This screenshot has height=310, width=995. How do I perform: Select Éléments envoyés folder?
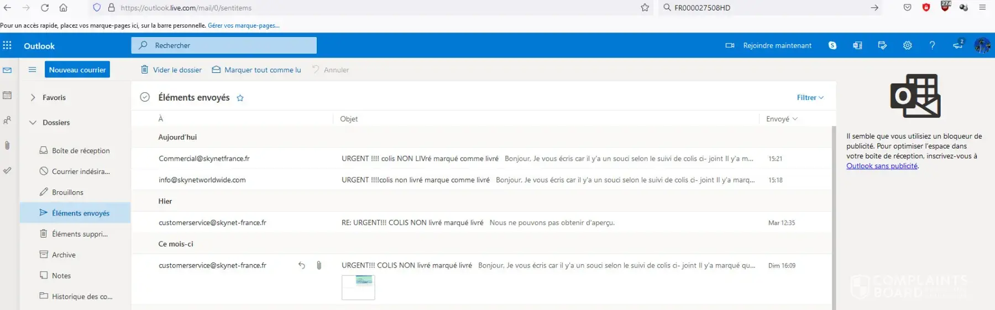pyautogui.click(x=75, y=213)
